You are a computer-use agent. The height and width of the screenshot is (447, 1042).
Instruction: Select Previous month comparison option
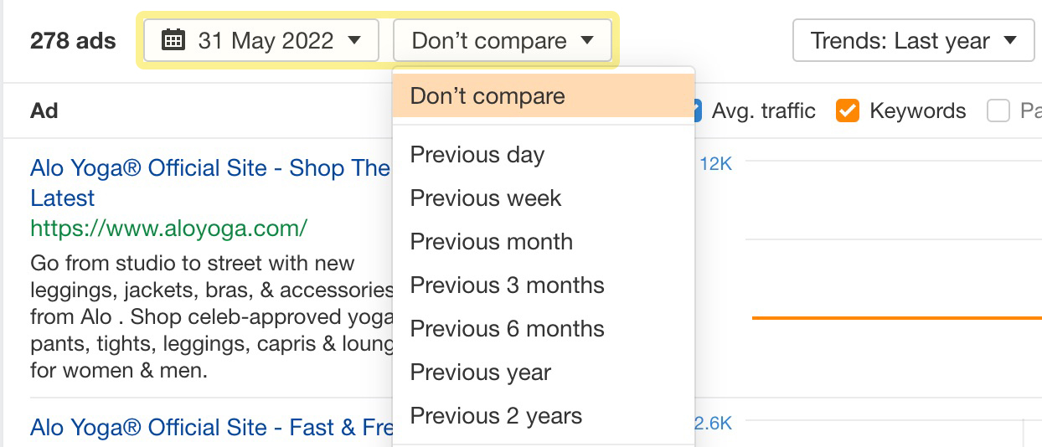(492, 242)
